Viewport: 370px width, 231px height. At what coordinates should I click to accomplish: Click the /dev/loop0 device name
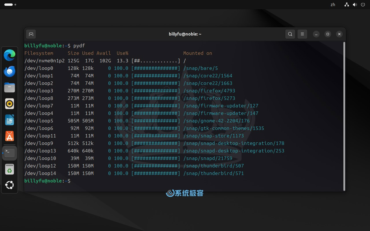(39, 68)
